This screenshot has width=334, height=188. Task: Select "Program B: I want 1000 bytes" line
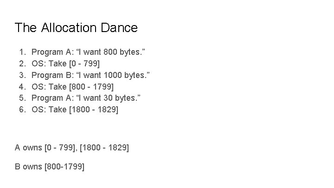click(x=90, y=75)
